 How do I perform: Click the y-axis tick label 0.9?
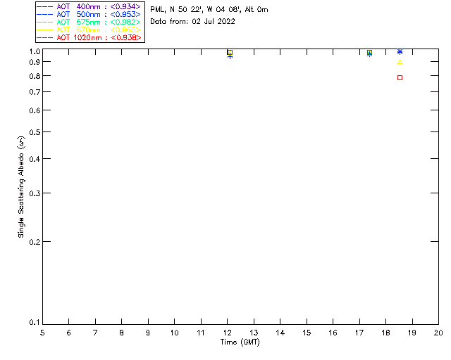(35, 62)
